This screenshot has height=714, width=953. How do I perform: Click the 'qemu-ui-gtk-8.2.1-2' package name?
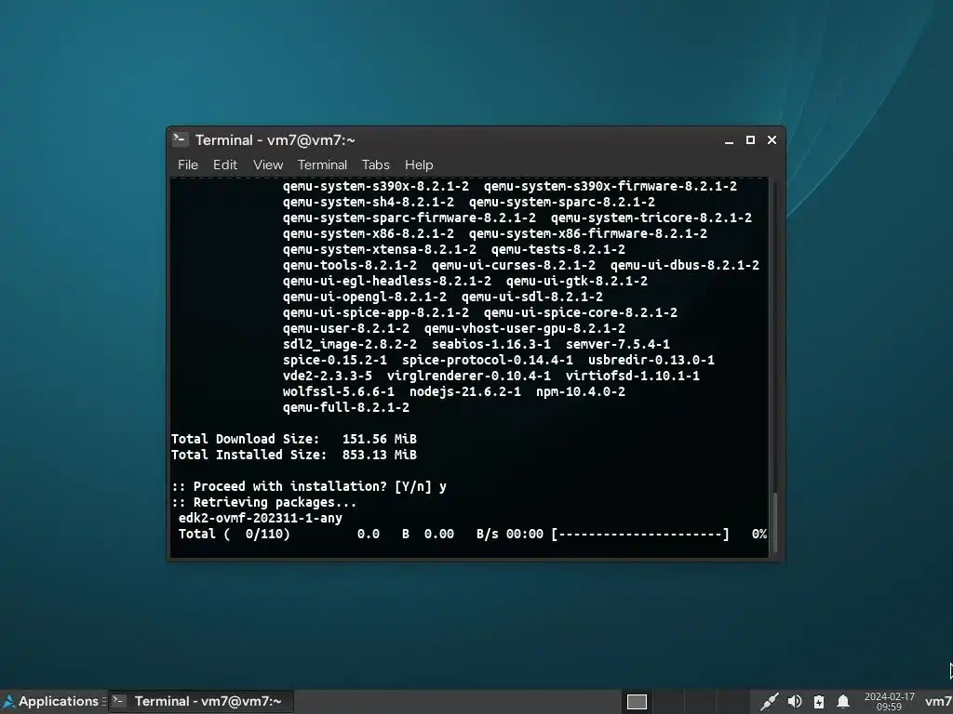pos(577,281)
